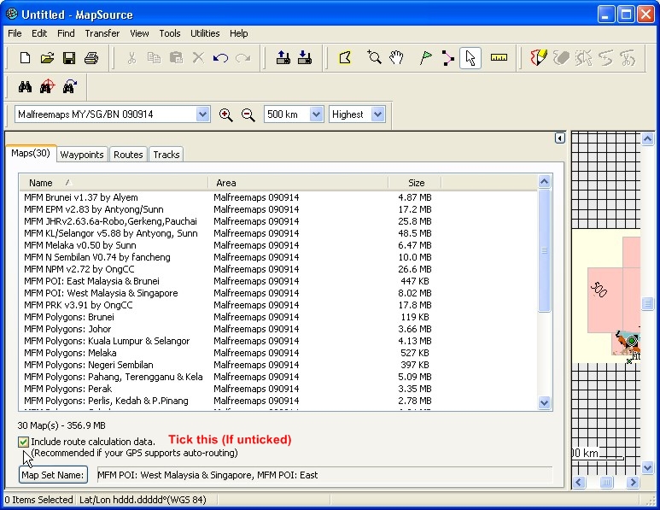The image size is (660, 510).
Task: Sort by the Name column header
Action: tap(114, 183)
